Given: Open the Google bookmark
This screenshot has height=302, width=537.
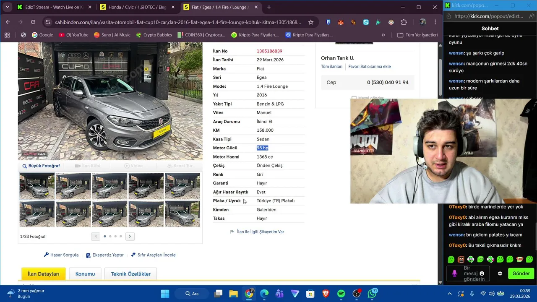Looking at the screenshot, I should pyautogui.click(x=42, y=35).
